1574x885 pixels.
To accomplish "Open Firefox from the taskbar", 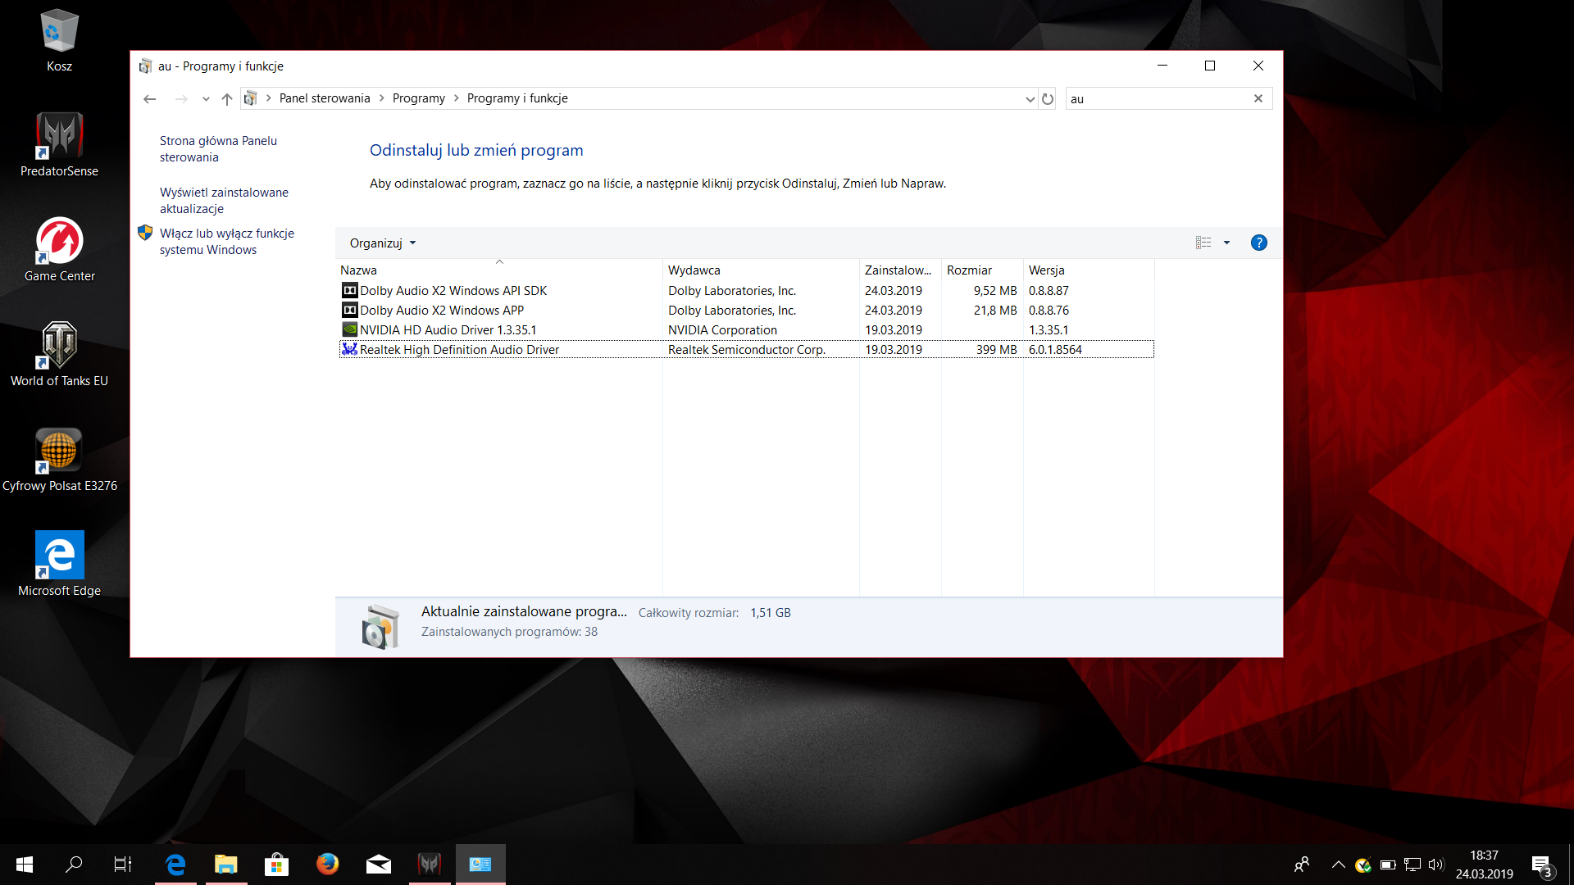I will pyautogui.click(x=327, y=864).
